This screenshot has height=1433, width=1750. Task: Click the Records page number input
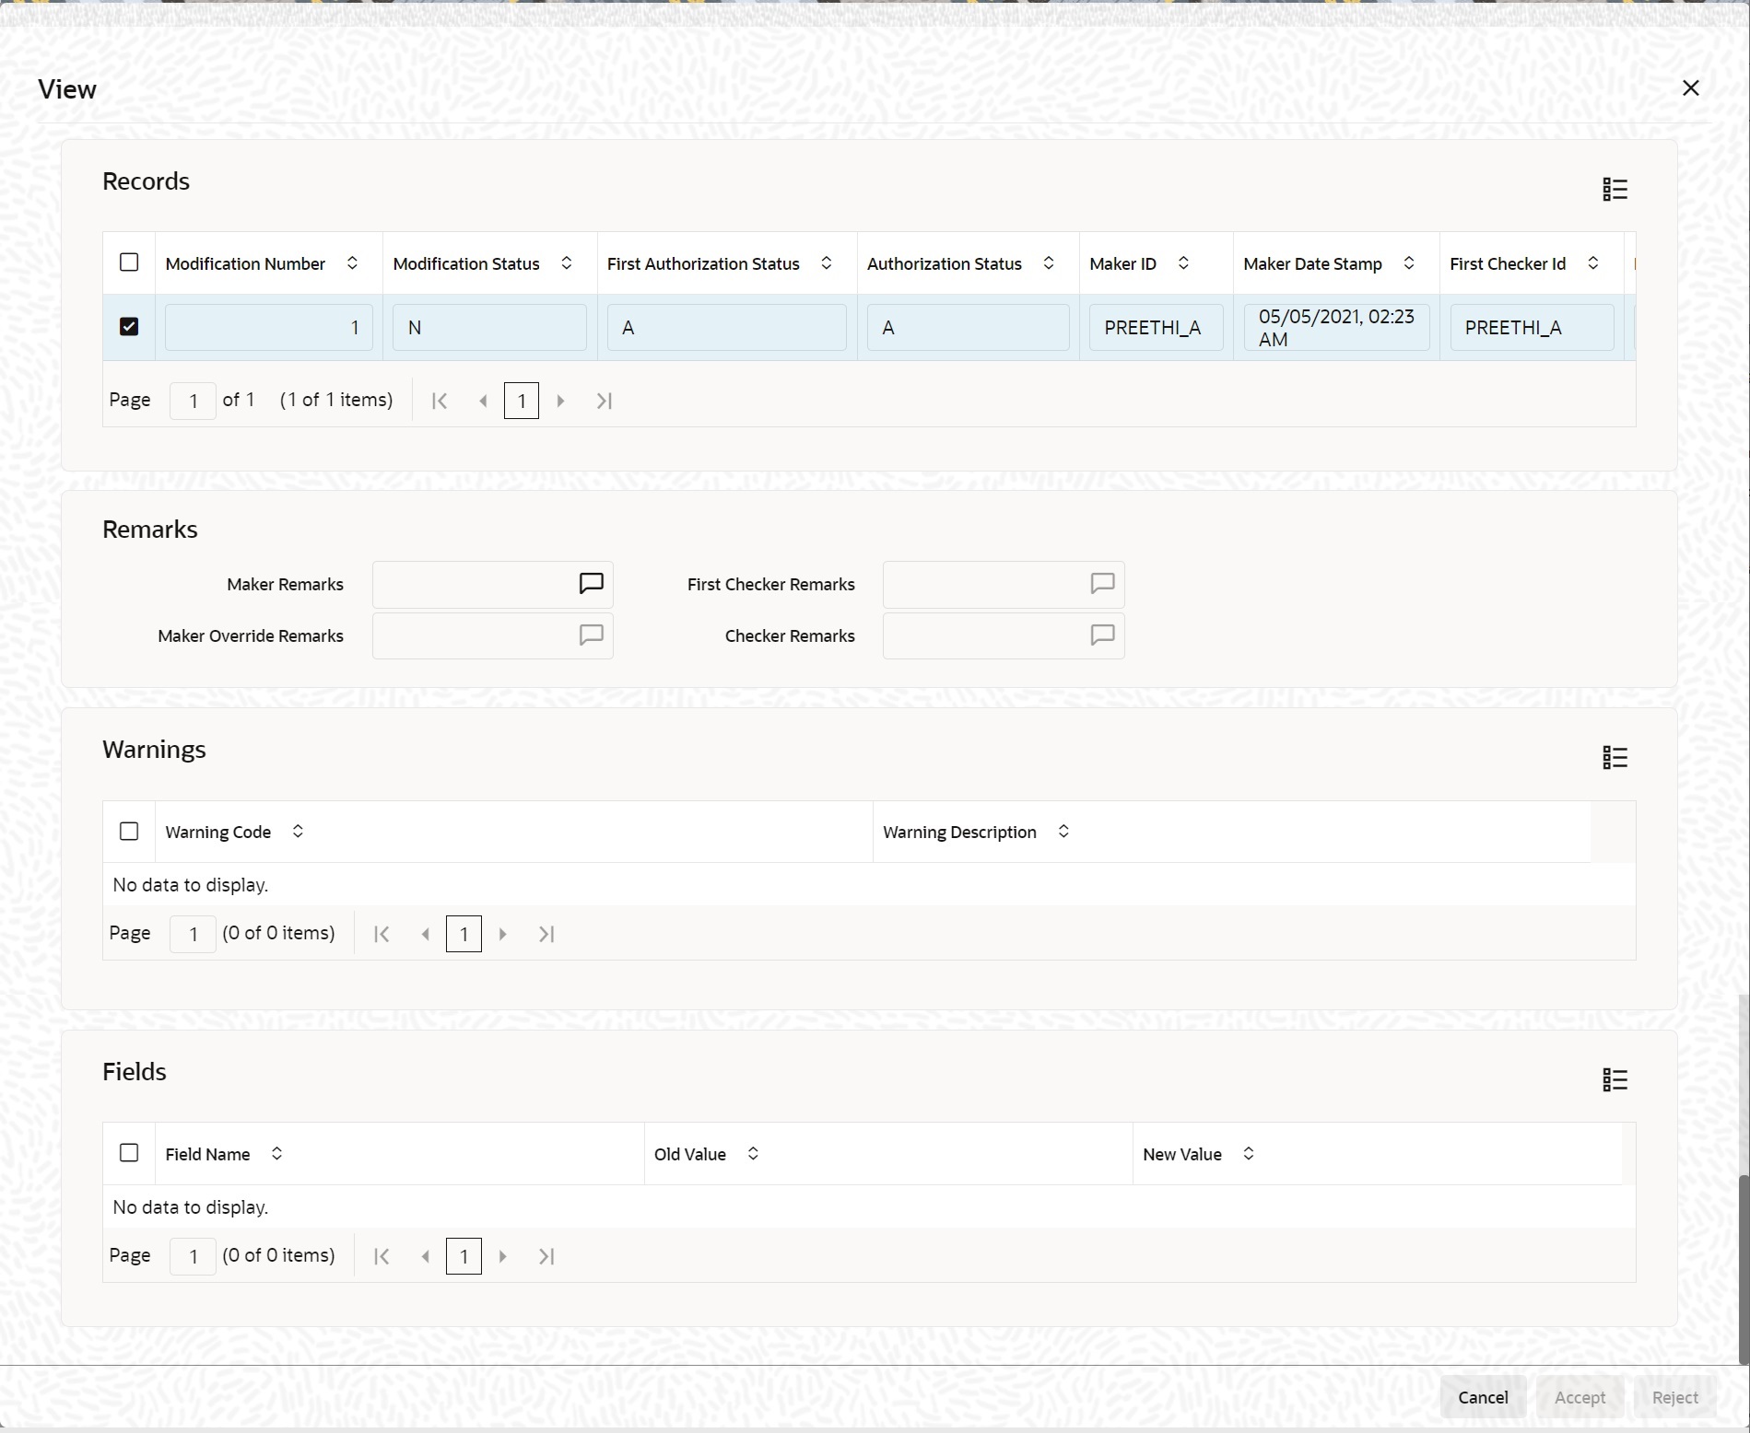192,400
